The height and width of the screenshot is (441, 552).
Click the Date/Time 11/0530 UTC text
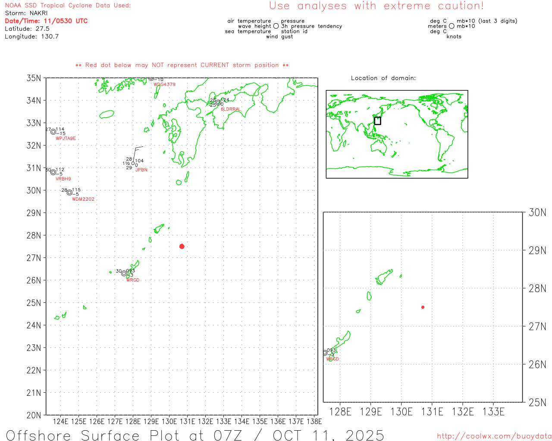point(46,21)
